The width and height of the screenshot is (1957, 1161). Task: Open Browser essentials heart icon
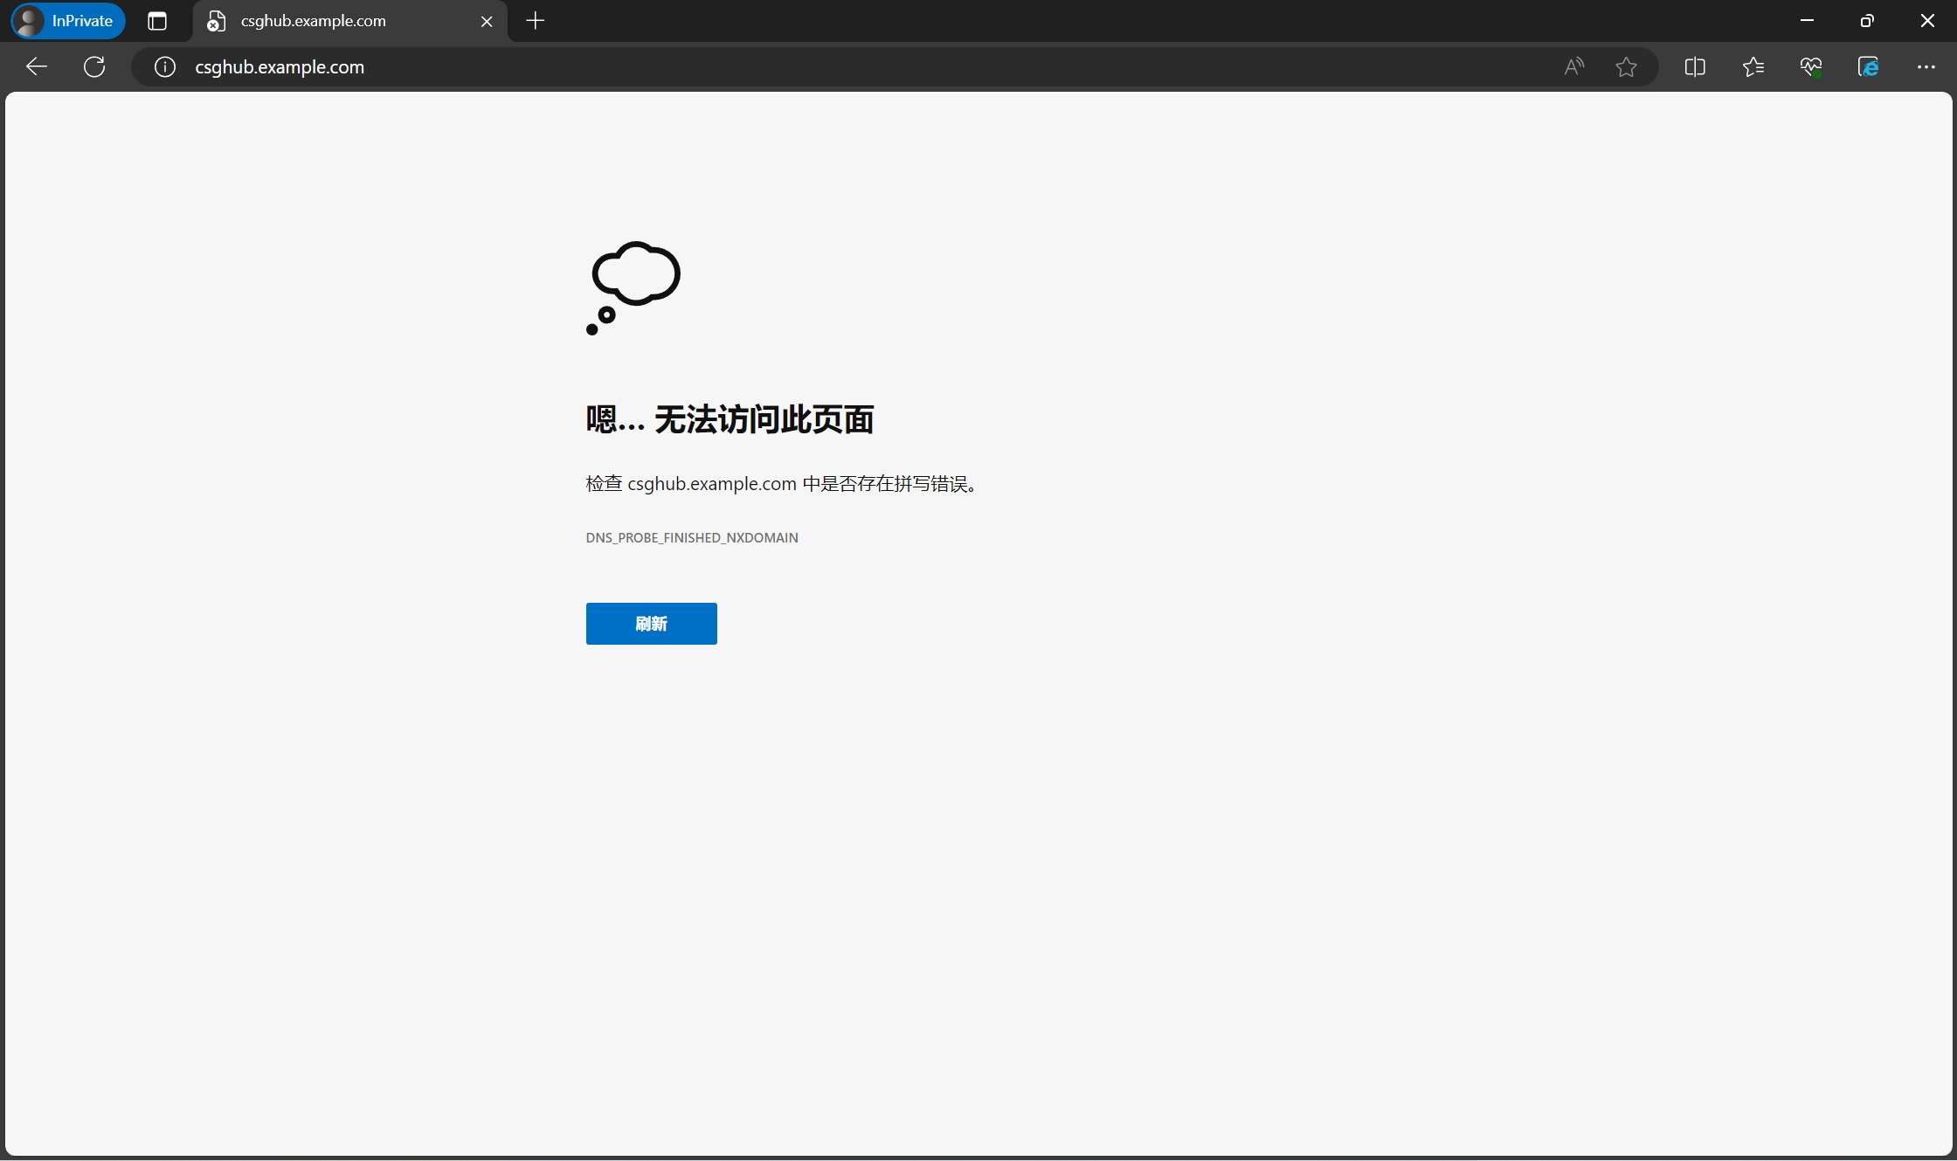point(1811,67)
